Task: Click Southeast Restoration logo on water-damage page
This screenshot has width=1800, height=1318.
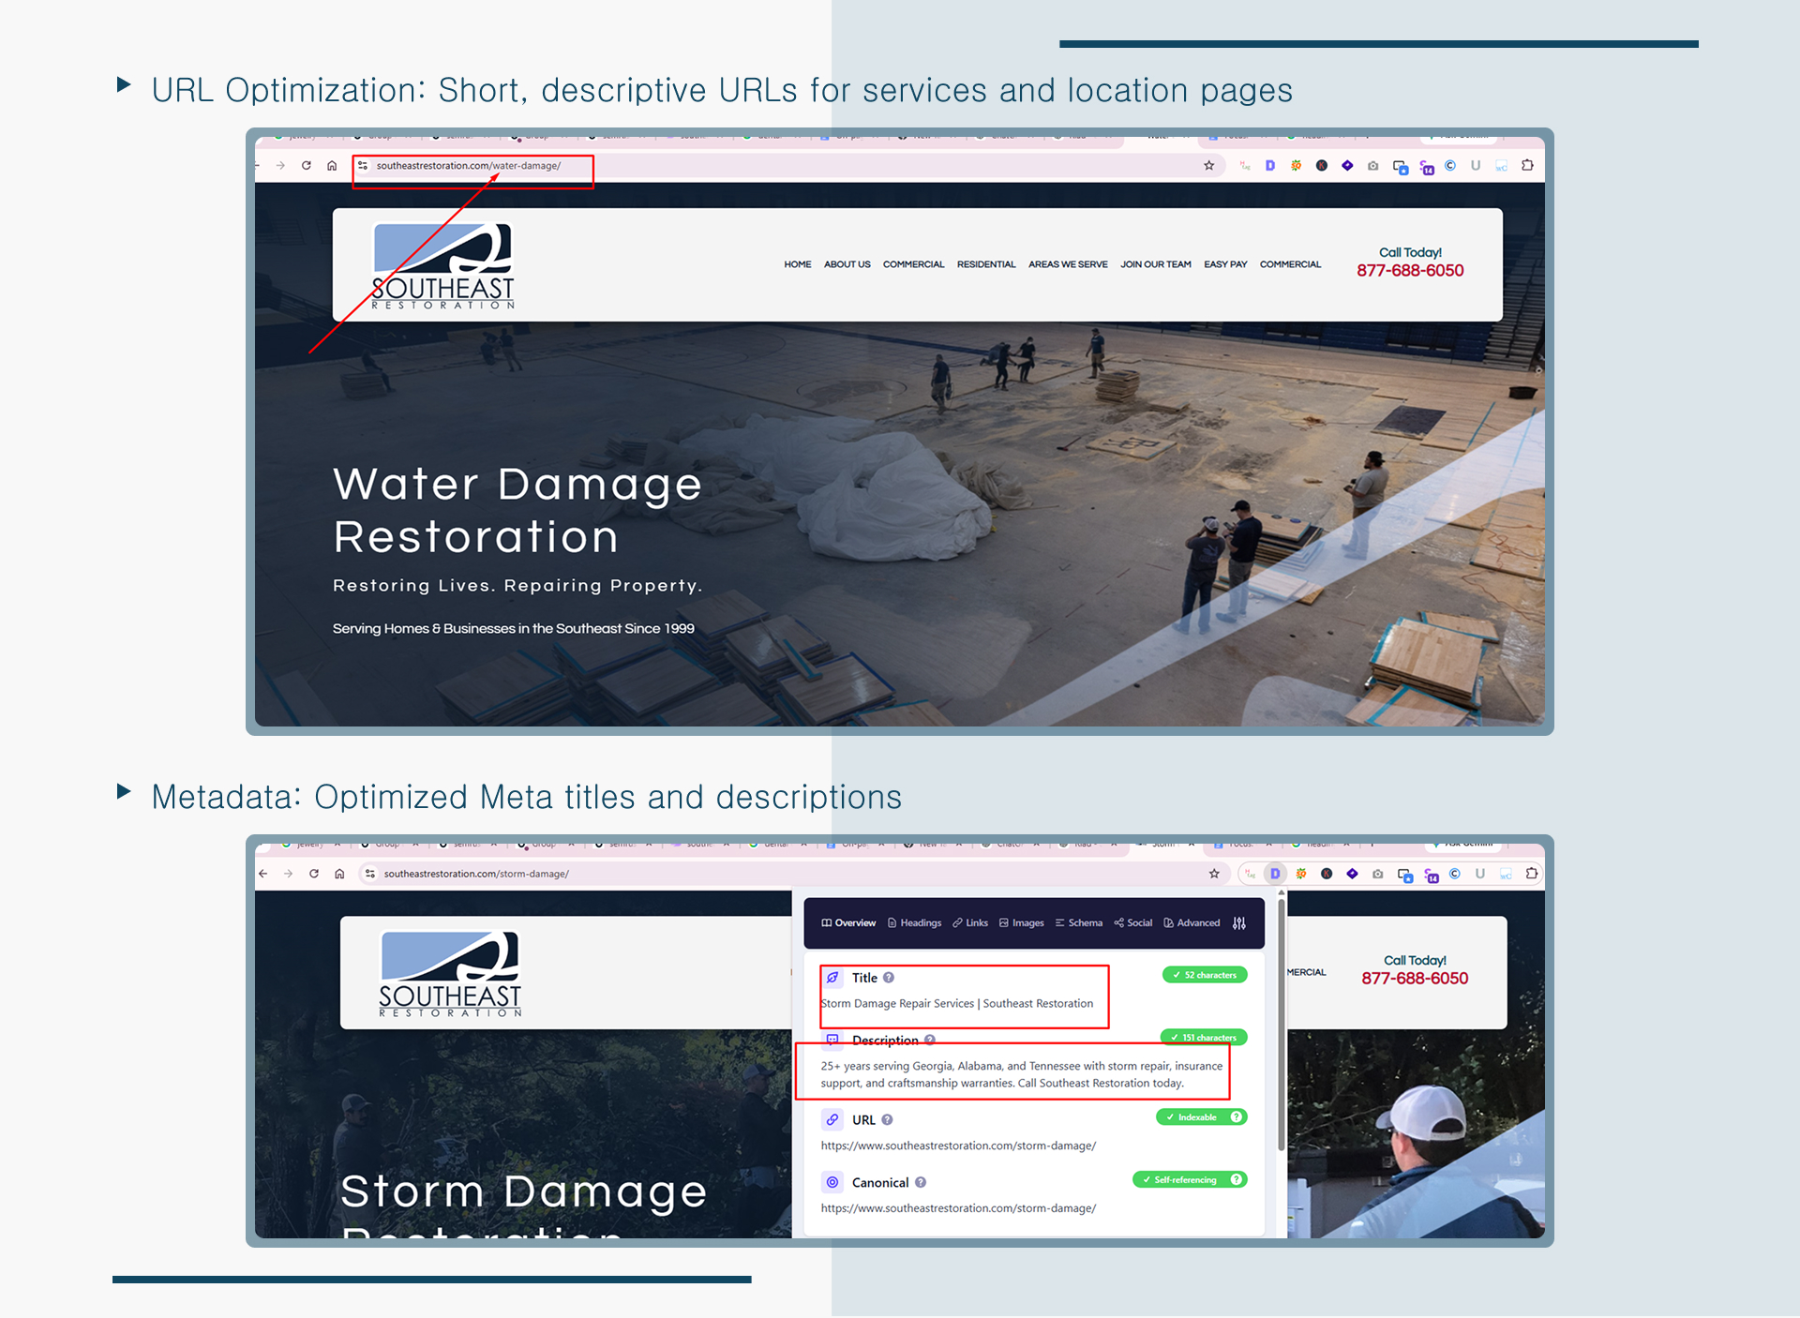Action: tap(442, 266)
